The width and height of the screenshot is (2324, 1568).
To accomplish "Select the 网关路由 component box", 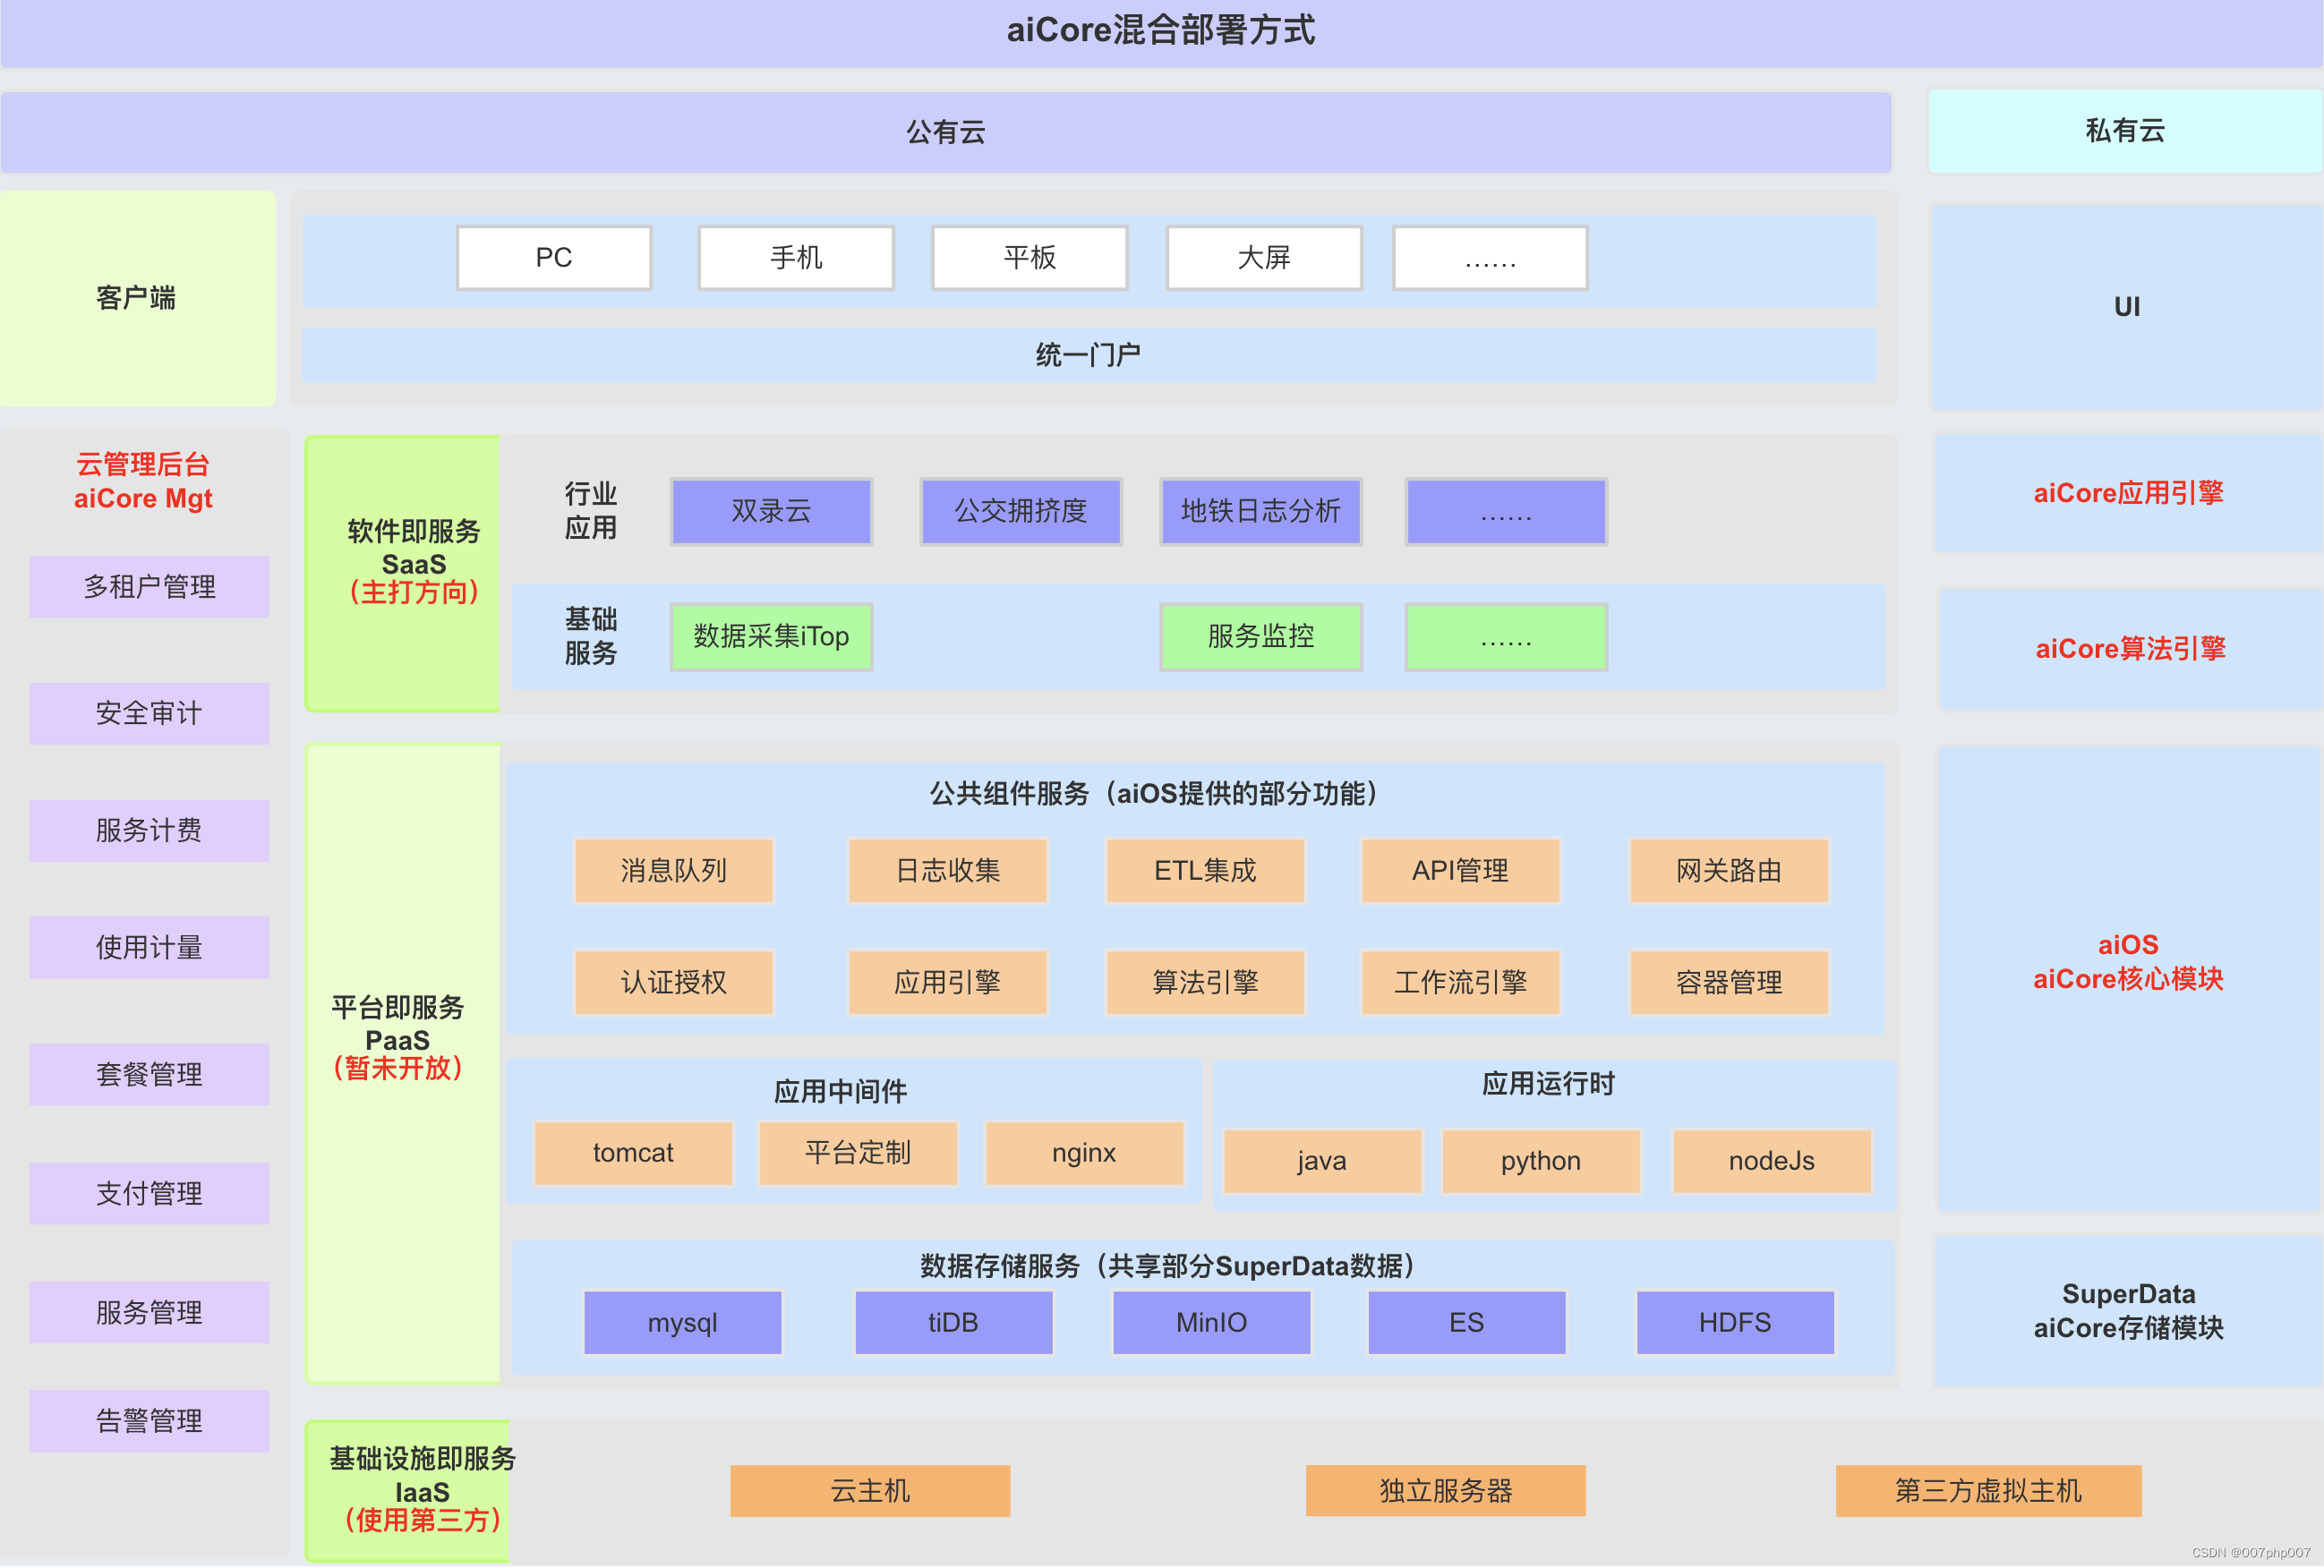I will tap(1729, 871).
